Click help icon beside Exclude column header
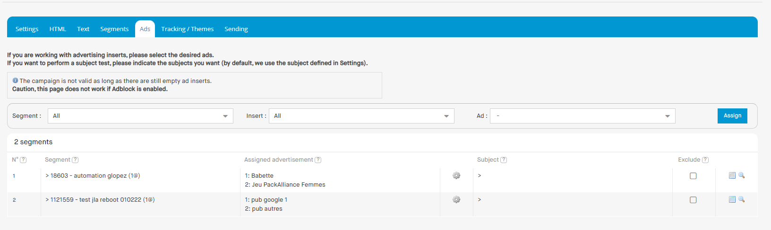771x230 pixels. (705, 160)
